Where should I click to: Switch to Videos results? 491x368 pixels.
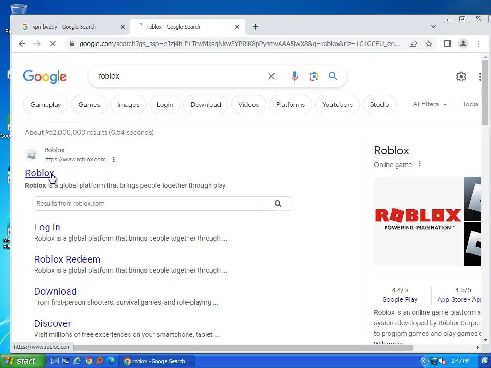(249, 104)
